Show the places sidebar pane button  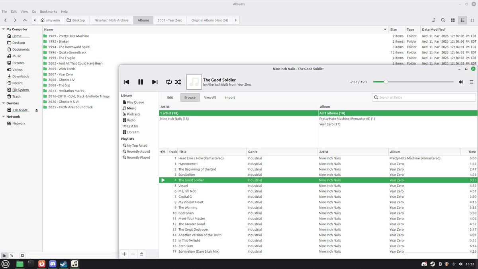4,255
